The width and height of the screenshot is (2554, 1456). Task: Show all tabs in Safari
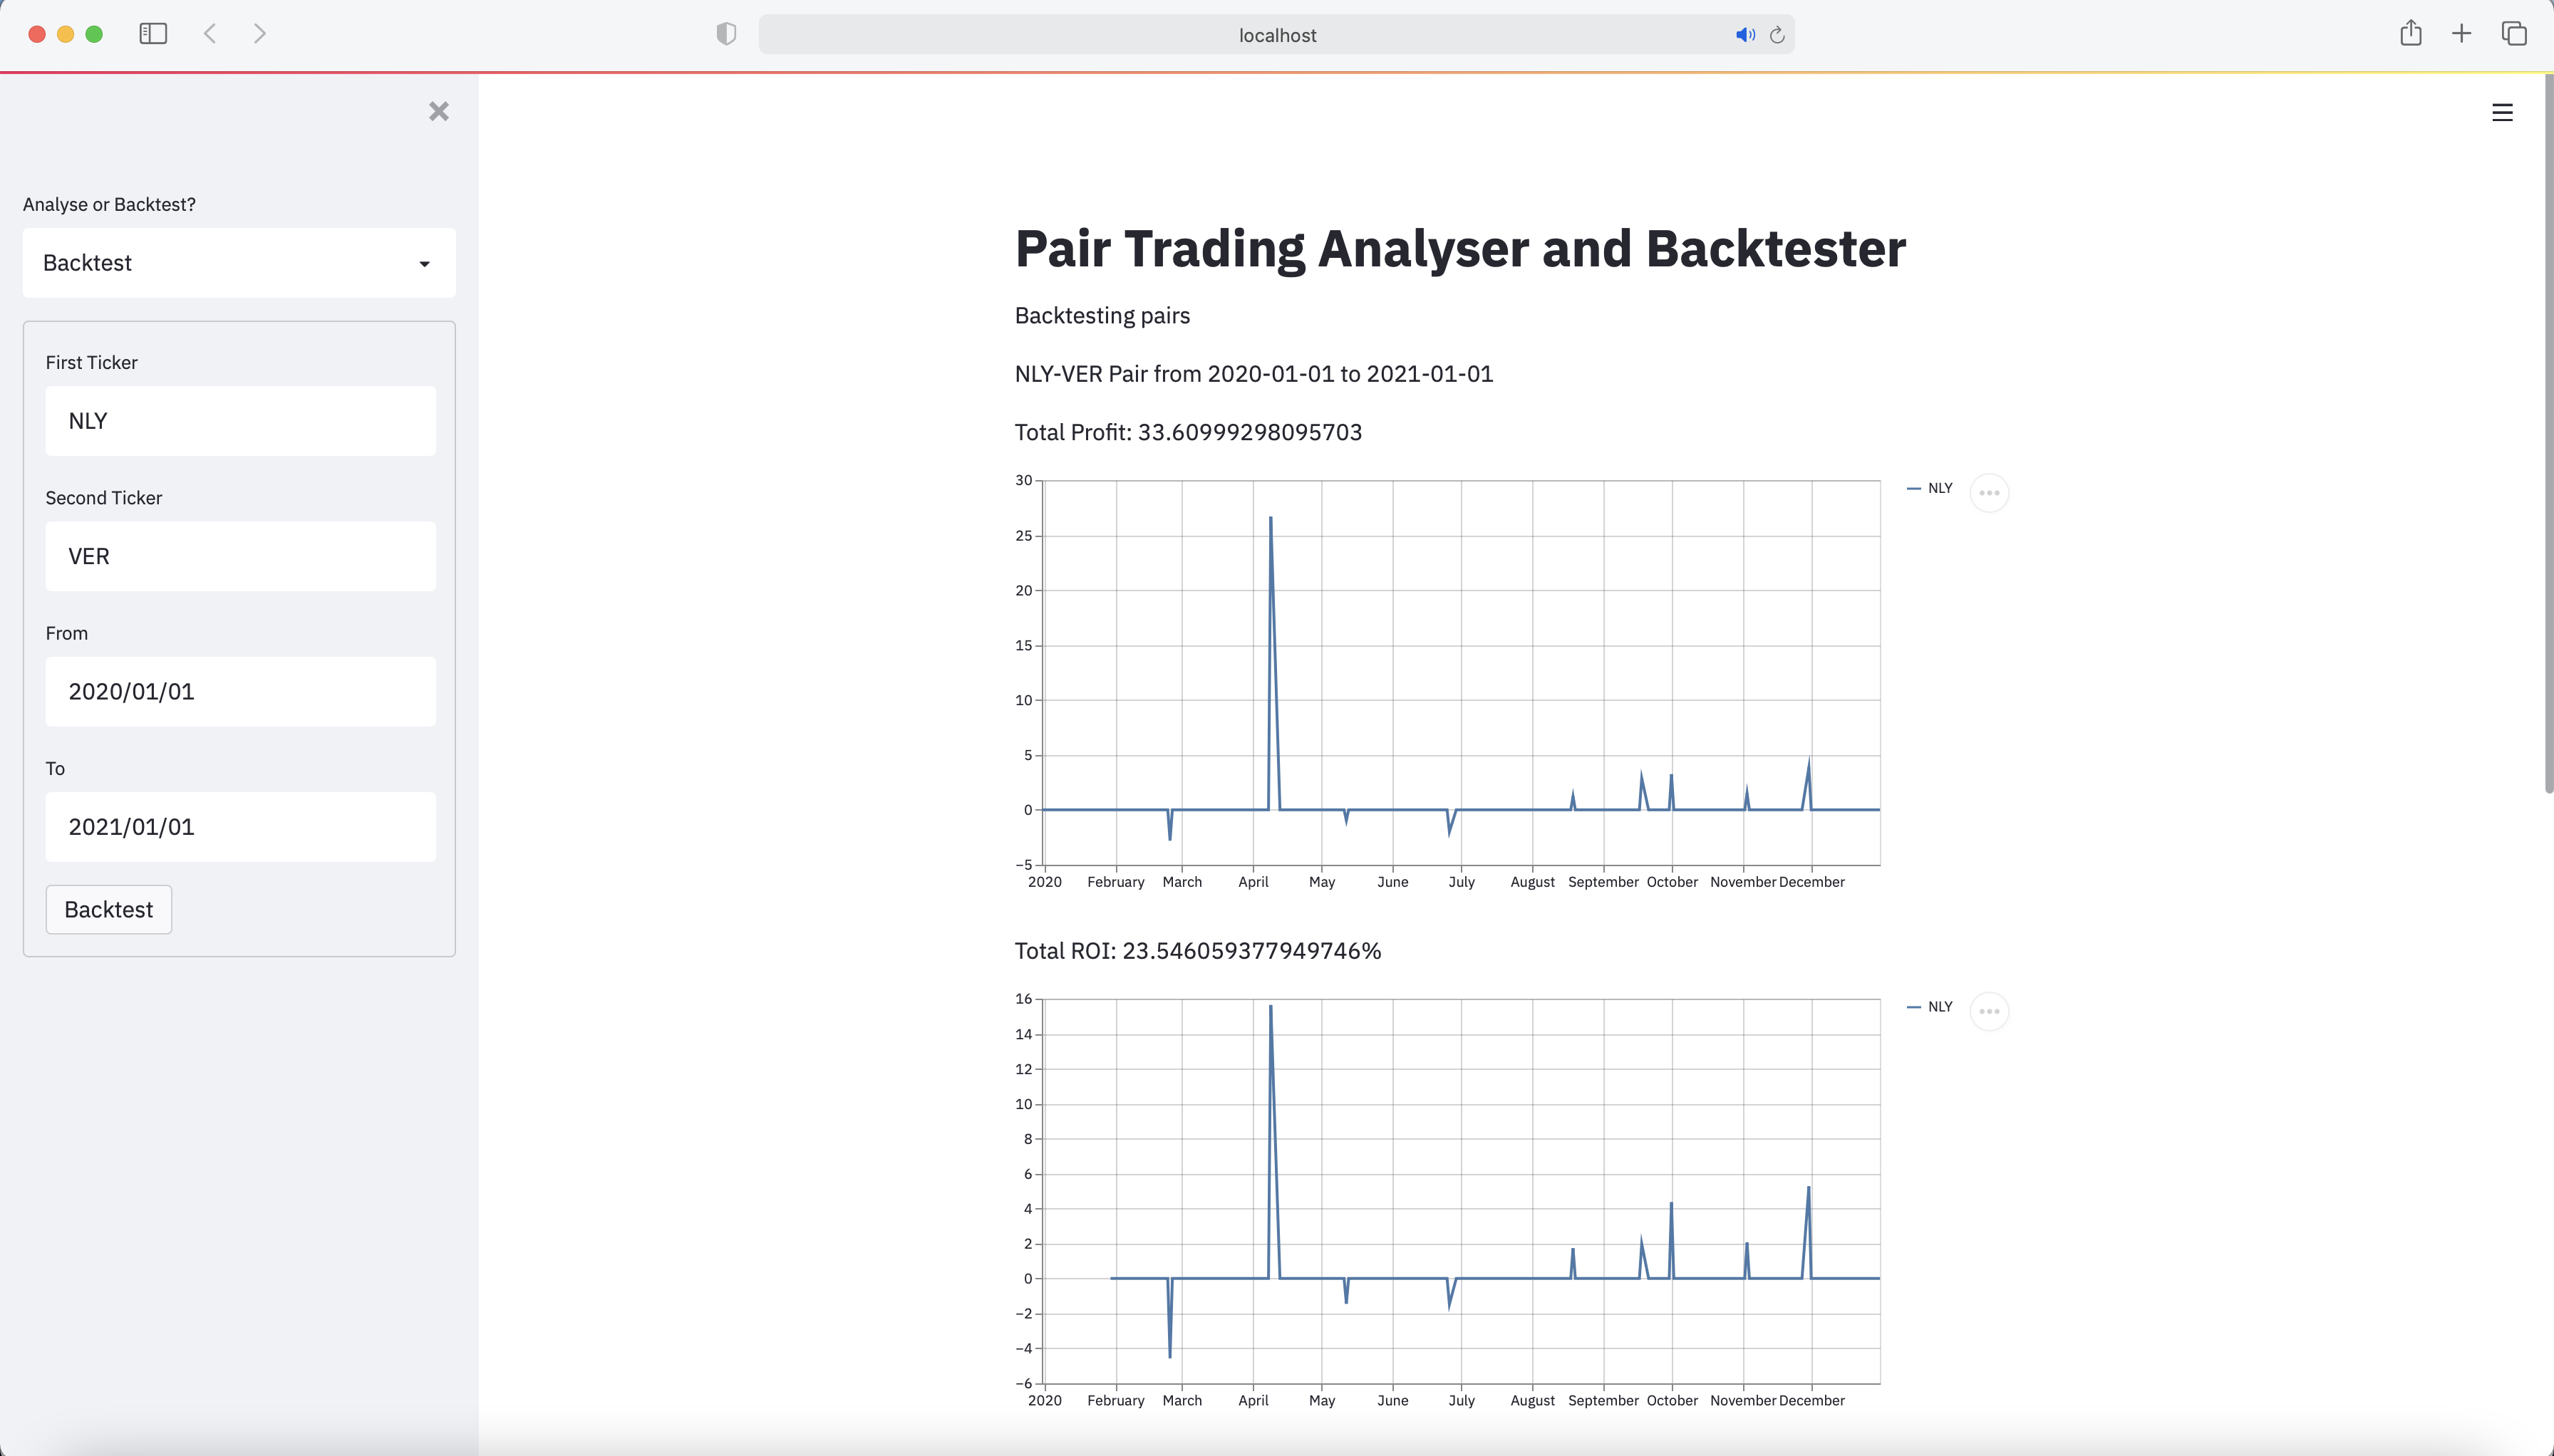[2514, 33]
